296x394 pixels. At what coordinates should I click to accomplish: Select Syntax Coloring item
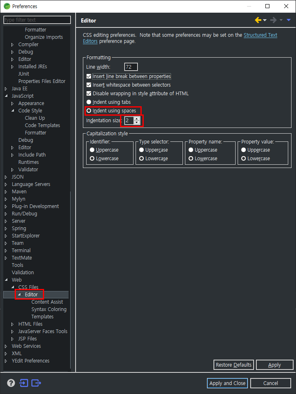coord(49,309)
